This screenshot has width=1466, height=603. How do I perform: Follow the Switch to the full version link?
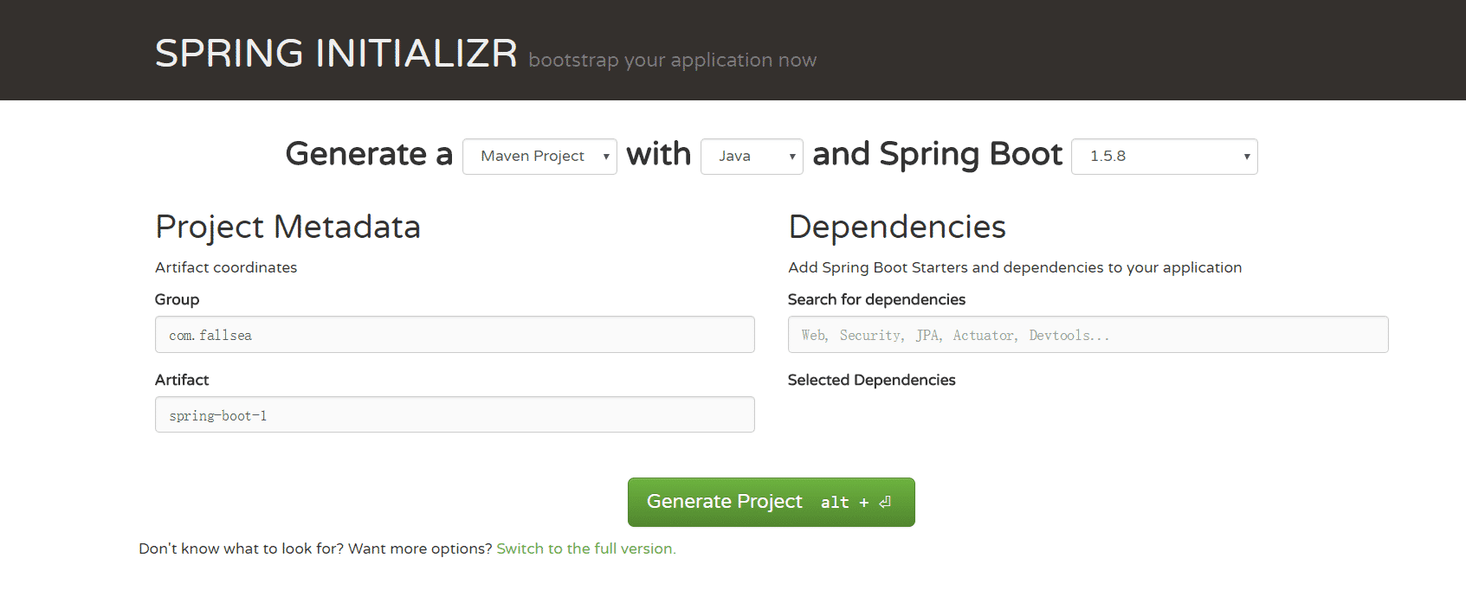[586, 548]
